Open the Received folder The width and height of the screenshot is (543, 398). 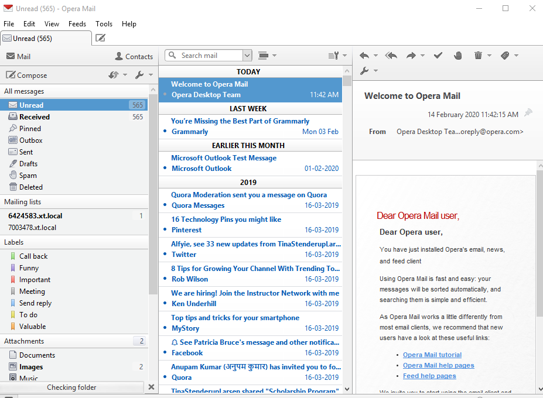click(x=74, y=117)
